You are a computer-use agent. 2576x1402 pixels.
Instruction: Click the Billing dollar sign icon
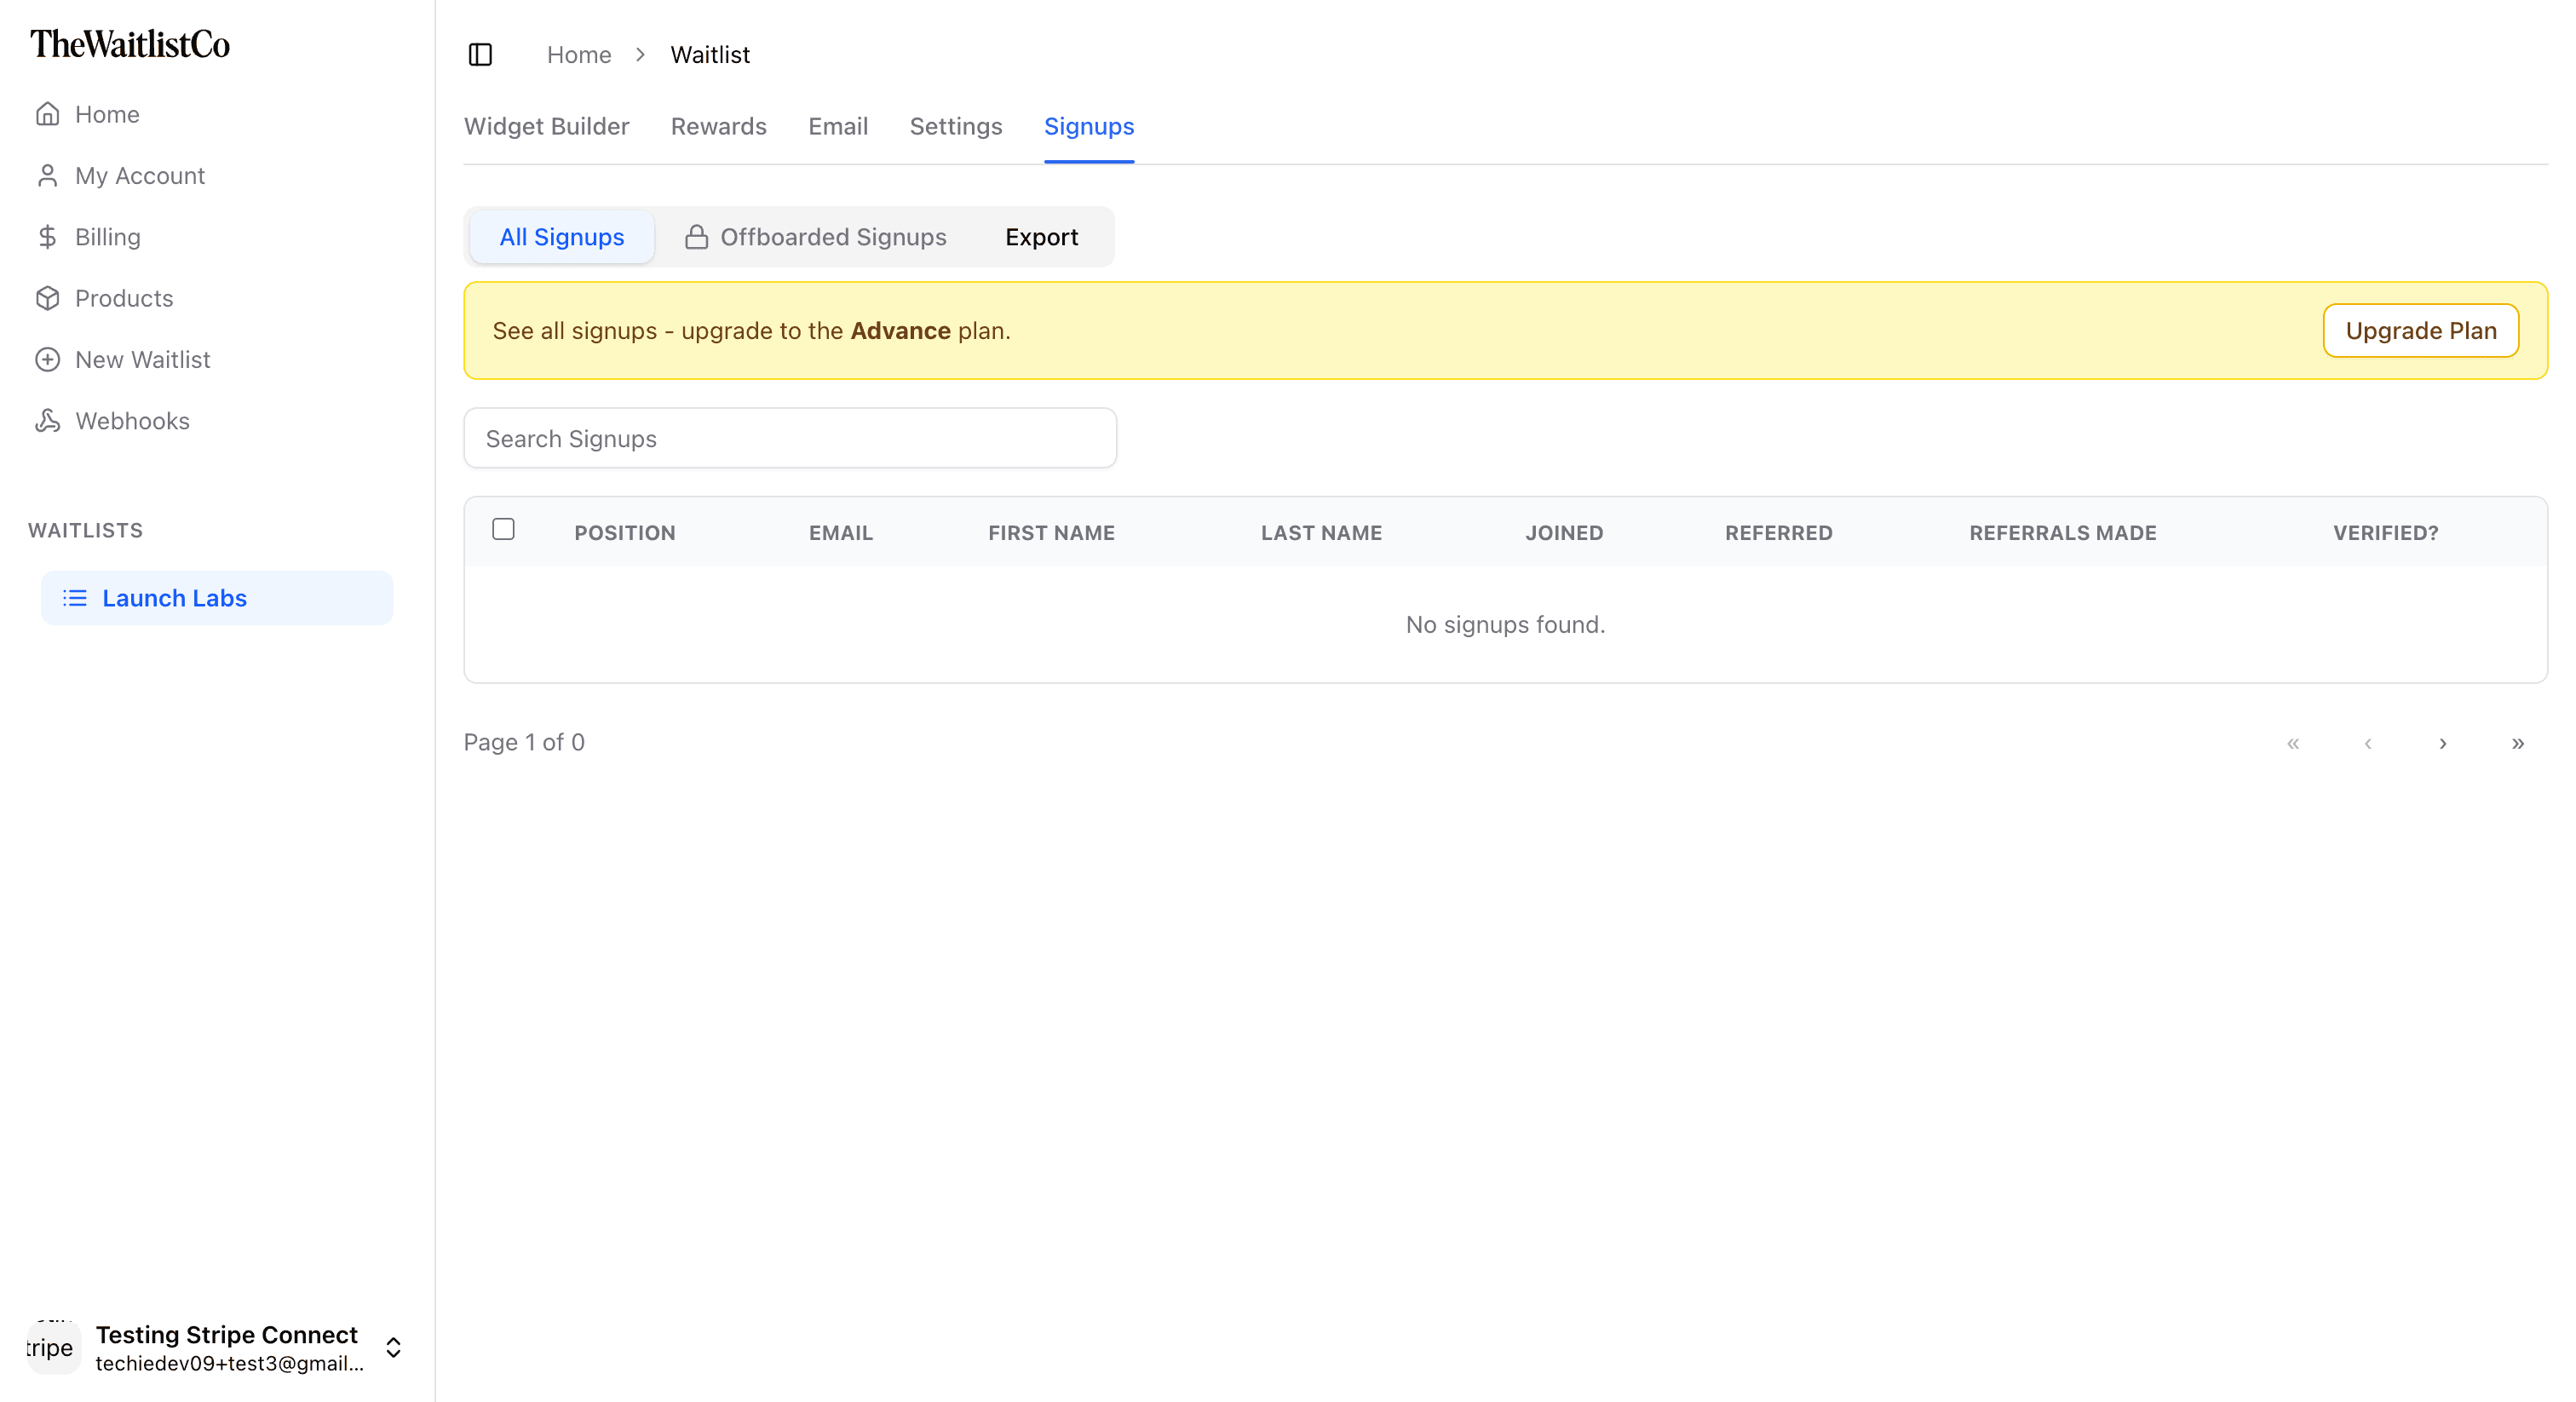47,237
